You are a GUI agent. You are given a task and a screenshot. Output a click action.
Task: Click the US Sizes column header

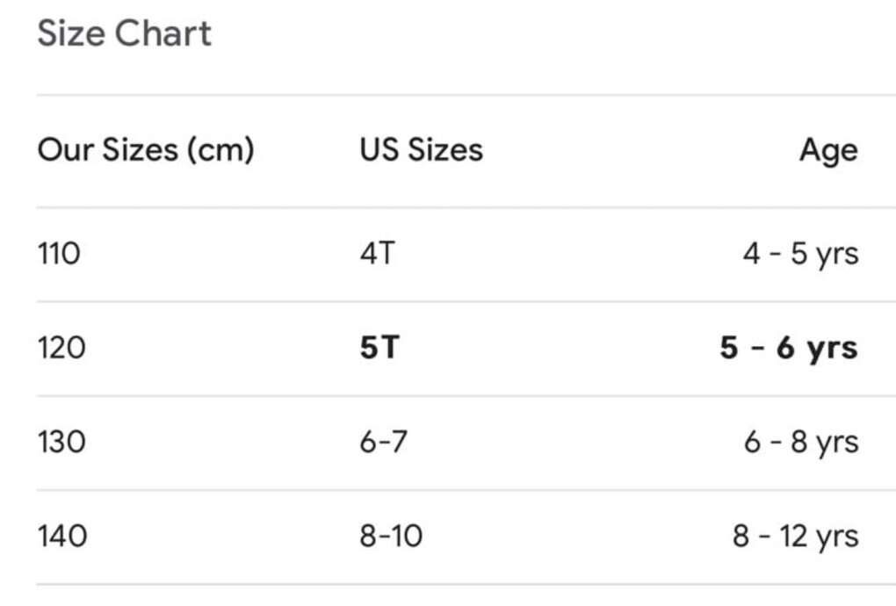click(x=421, y=150)
